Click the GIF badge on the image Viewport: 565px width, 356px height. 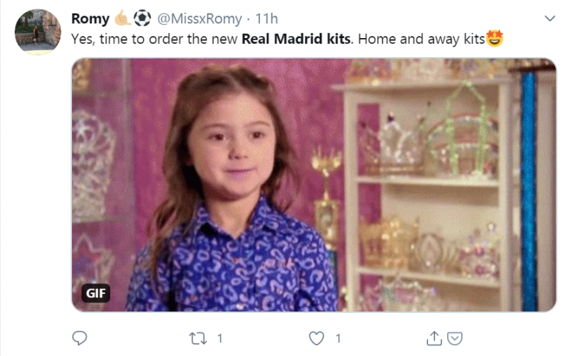tap(95, 293)
